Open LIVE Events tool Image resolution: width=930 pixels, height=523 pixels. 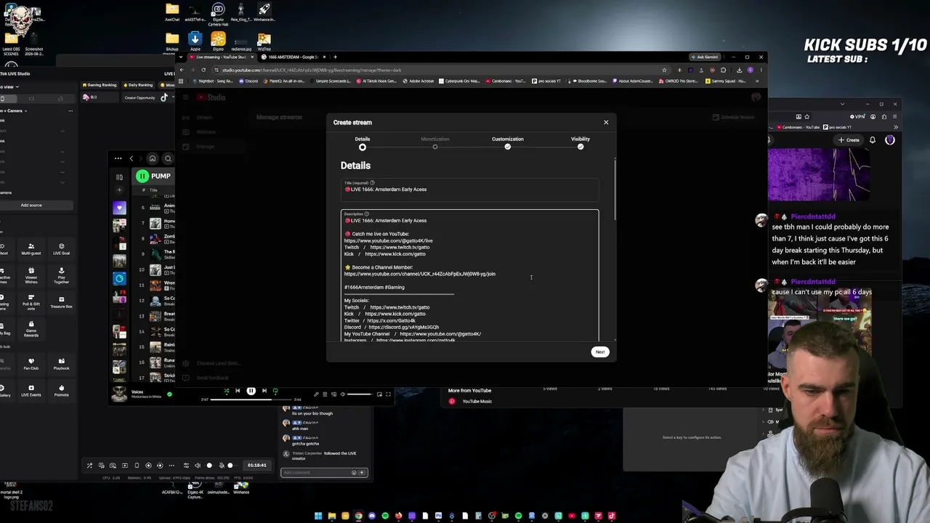pyautogui.click(x=31, y=390)
